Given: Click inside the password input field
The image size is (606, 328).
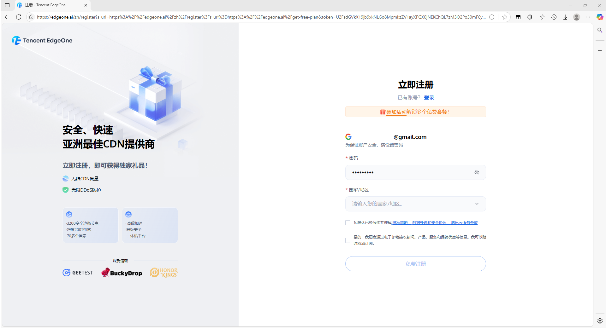Looking at the screenshot, I should coord(407,172).
